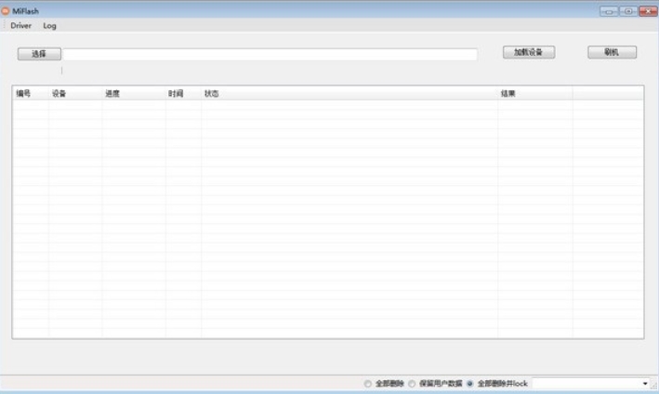Viewport: 659px width, 394px height.
Task: Click the 选择 (select) button
Action: coord(39,54)
